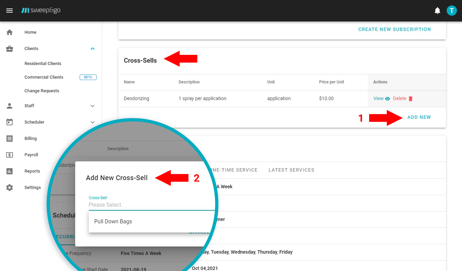Open Settings in sidebar
The width and height of the screenshot is (462, 271).
click(x=33, y=188)
